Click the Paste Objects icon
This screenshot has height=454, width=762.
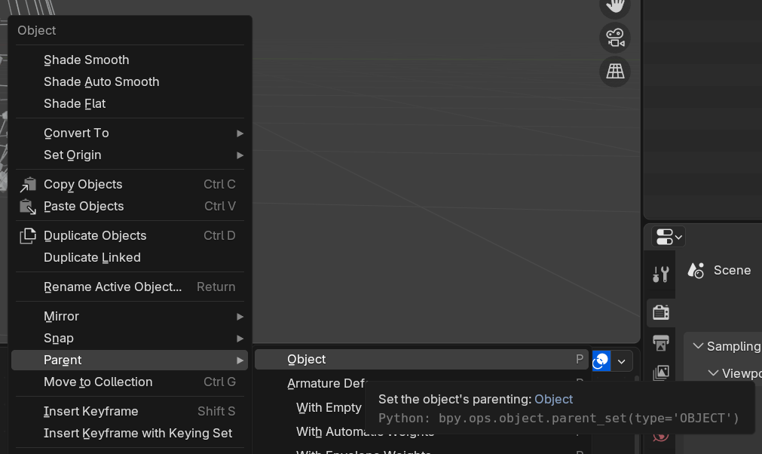(x=27, y=206)
